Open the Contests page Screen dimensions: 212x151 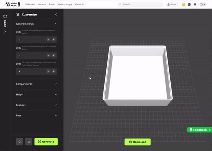click(42, 4)
